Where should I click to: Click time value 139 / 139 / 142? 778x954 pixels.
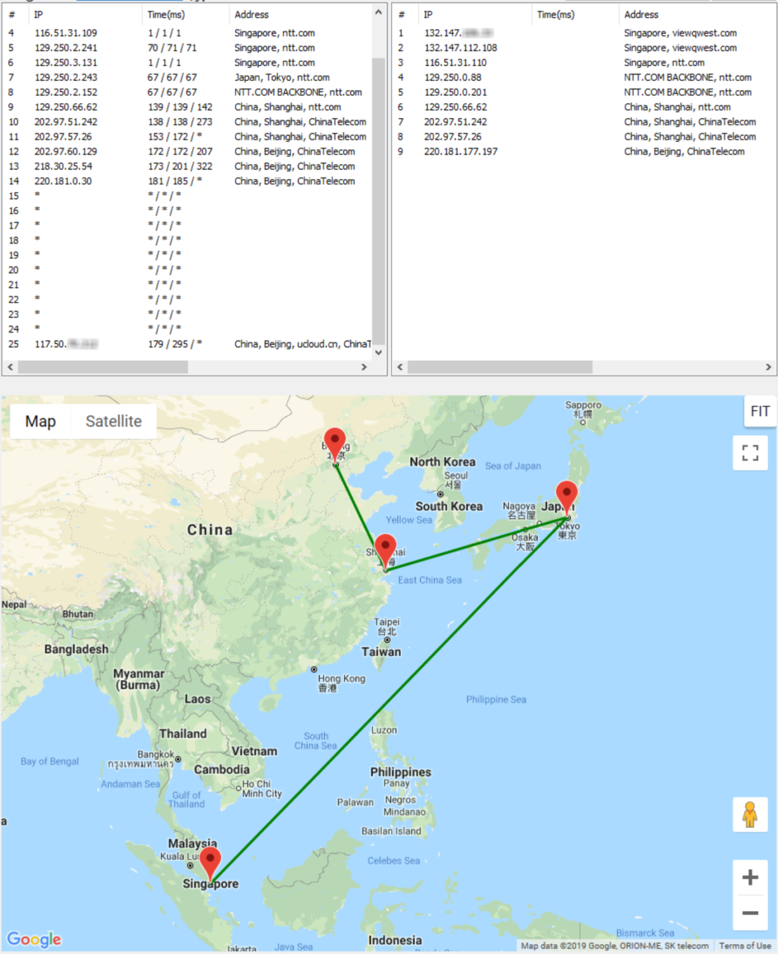click(180, 107)
